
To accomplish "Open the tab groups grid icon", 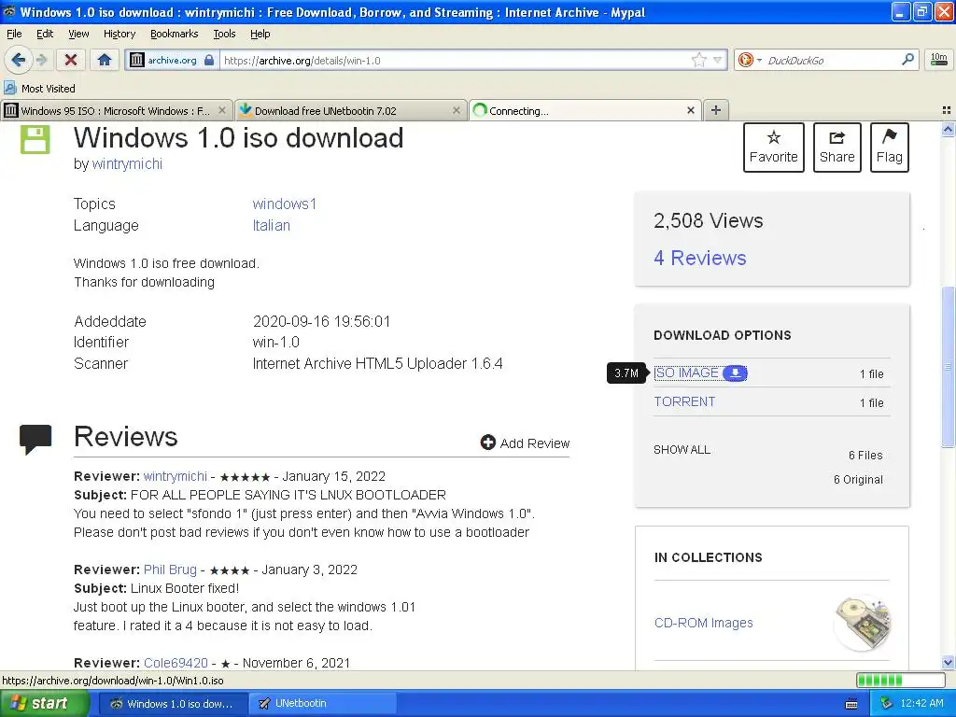I will [x=947, y=110].
